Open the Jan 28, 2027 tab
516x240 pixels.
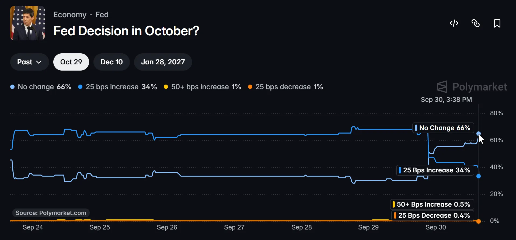(x=163, y=62)
